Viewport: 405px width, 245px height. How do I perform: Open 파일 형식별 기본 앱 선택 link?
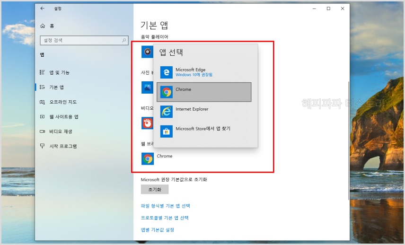tap(165, 206)
